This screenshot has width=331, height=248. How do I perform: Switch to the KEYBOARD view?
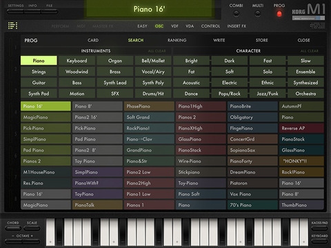pyautogui.click(x=319, y=241)
